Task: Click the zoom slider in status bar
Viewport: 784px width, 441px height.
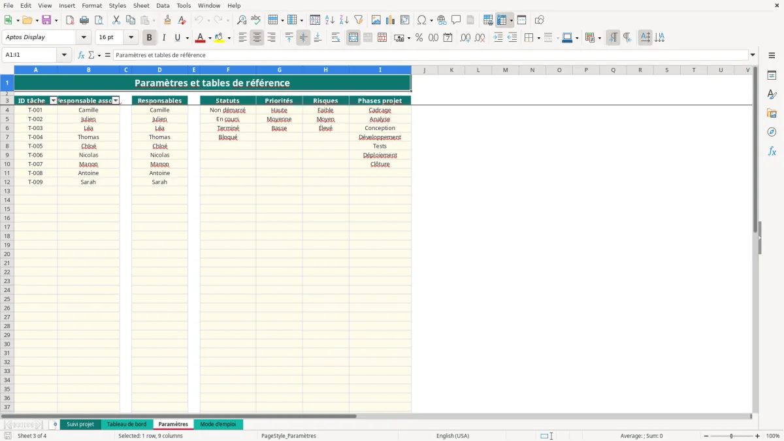Action: click(732, 436)
